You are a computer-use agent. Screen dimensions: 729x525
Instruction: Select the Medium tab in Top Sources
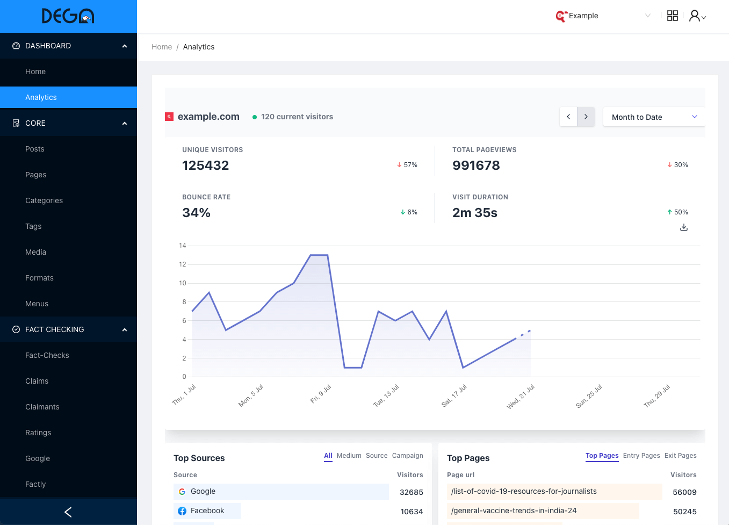click(x=349, y=456)
